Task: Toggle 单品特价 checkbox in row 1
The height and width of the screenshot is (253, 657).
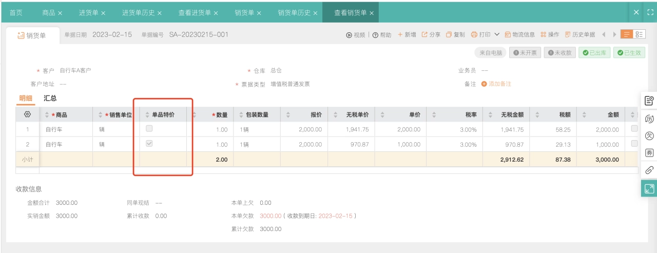Action: 149,128
